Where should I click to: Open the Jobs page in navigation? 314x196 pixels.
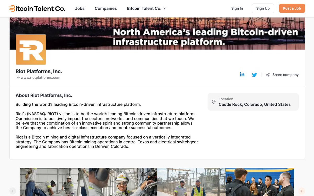click(x=80, y=8)
